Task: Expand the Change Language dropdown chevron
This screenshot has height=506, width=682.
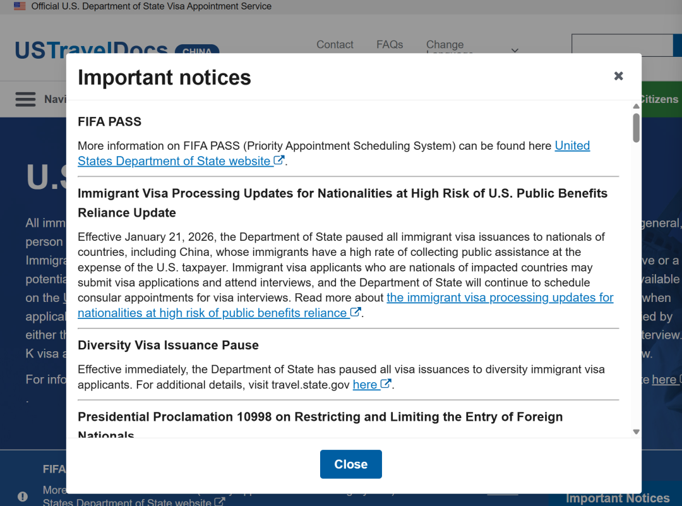Action: (515, 51)
